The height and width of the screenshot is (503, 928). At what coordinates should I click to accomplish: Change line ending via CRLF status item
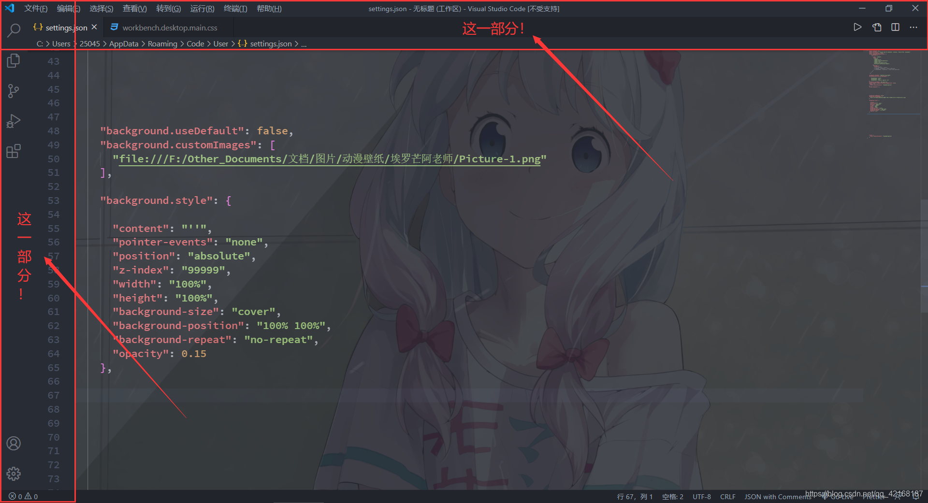coord(727,497)
